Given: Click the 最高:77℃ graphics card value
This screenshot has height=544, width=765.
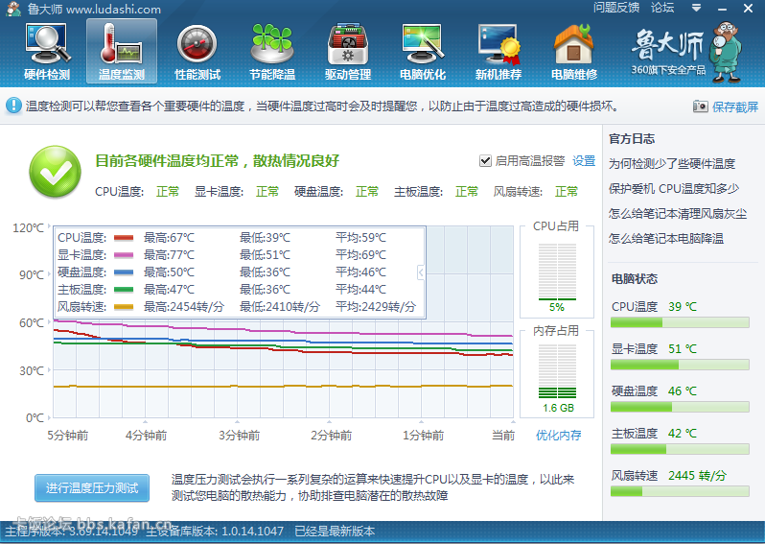Looking at the screenshot, I should 169,255.
